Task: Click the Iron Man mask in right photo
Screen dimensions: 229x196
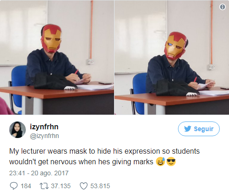Action: click(x=176, y=46)
